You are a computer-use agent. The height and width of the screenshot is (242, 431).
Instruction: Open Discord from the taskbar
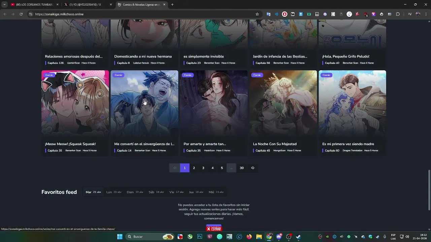click(x=279, y=237)
